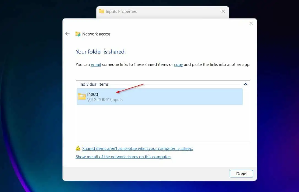This screenshot has height=192, width=299.
Task: Click the Individual Items header label
Action: pos(94,84)
